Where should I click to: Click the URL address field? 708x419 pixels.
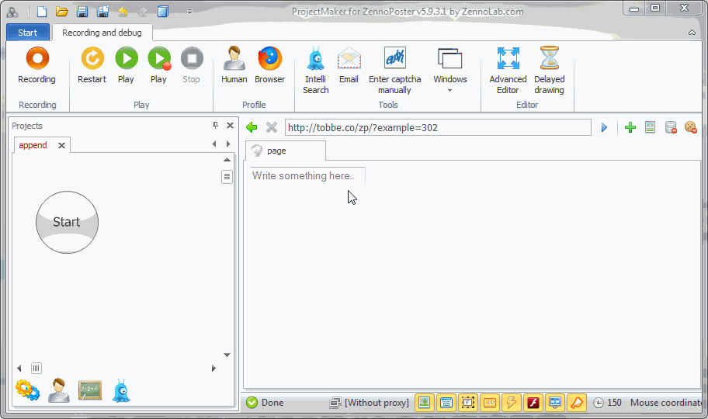(x=438, y=128)
